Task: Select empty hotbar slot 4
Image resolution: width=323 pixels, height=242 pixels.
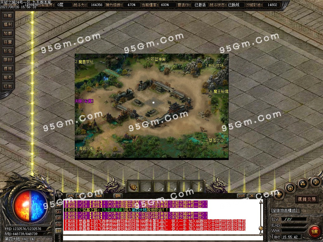Action: click(172, 187)
